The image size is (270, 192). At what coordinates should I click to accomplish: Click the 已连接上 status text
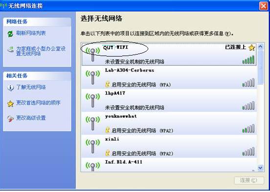[235, 47]
